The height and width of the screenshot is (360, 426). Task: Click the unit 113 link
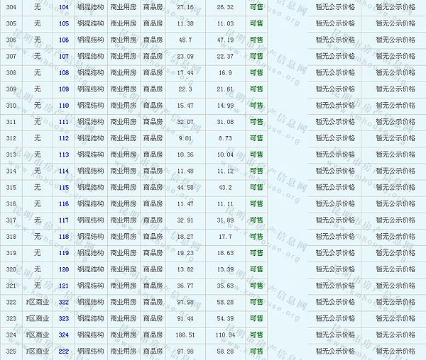(x=64, y=154)
